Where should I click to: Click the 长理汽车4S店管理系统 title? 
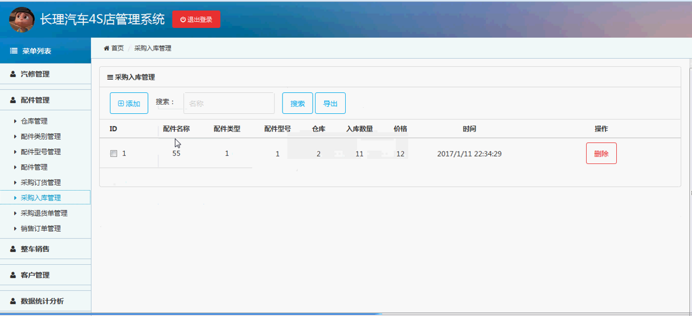(103, 19)
